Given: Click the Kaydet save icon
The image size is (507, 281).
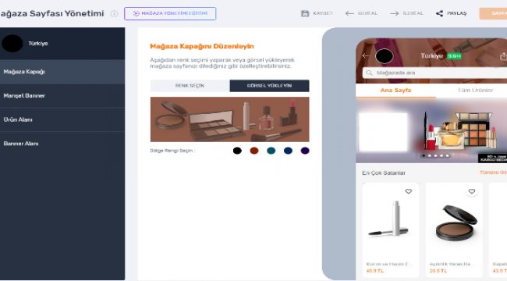Looking at the screenshot, I should [305, 13].
